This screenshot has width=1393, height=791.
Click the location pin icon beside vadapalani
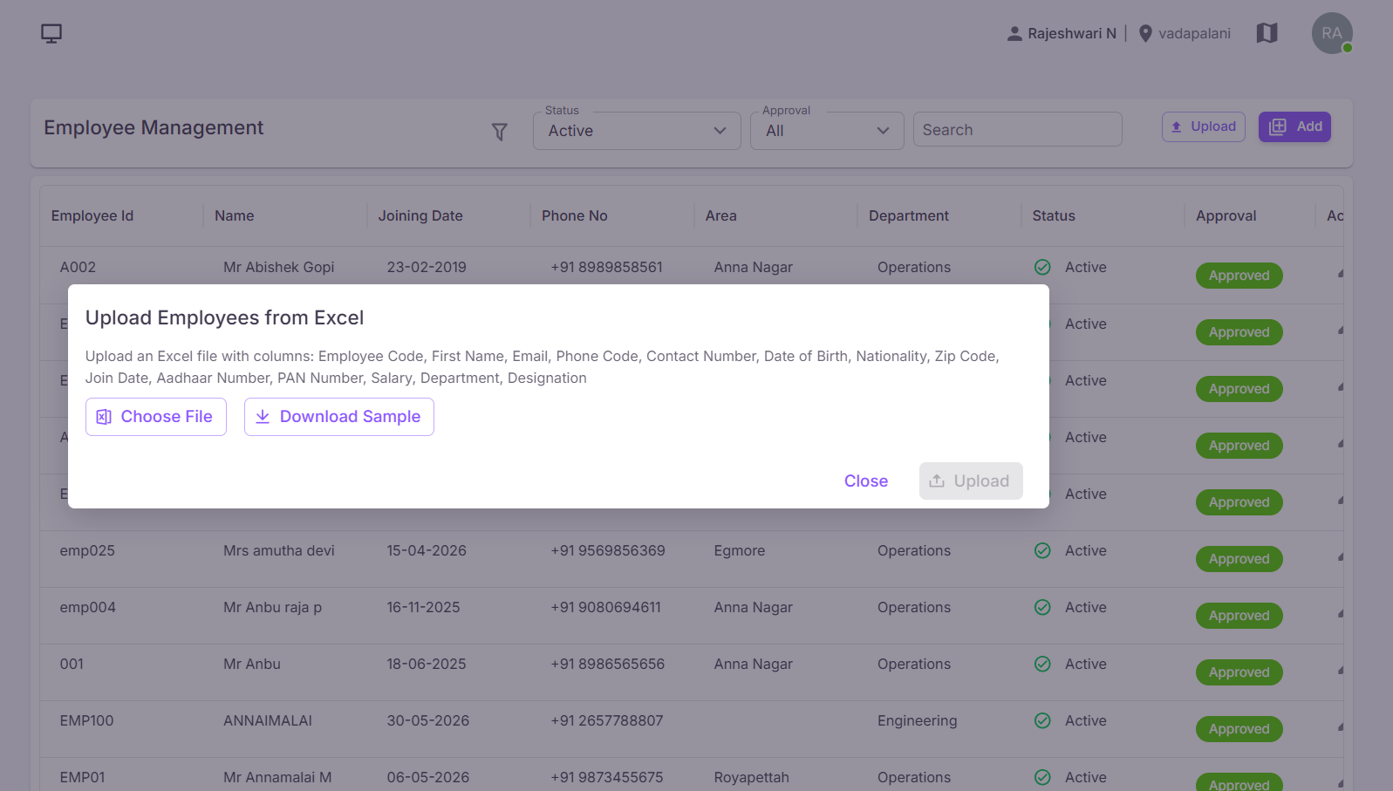point(1146,33)
